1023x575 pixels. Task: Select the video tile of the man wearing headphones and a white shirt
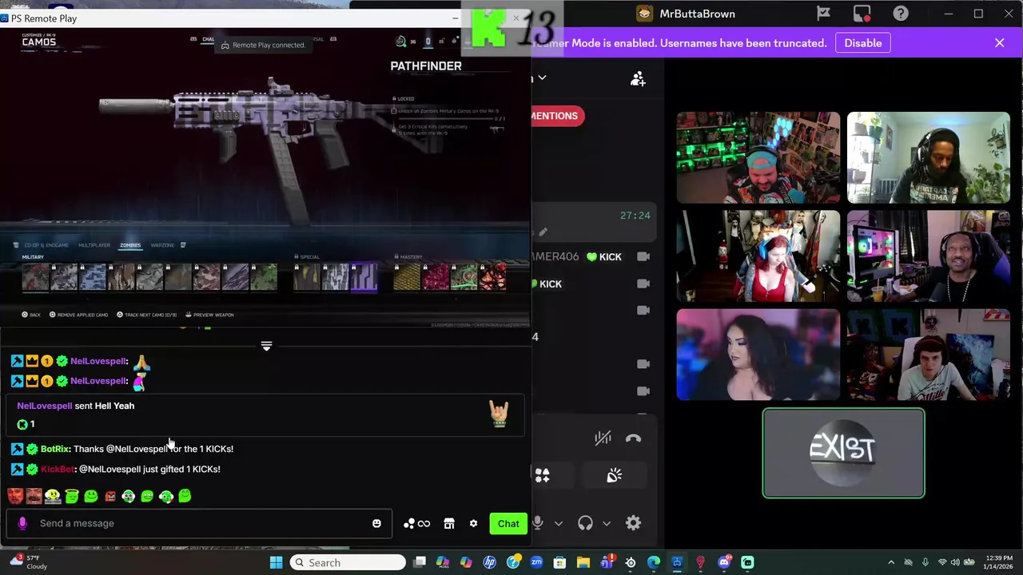click(x=929, y=157)
